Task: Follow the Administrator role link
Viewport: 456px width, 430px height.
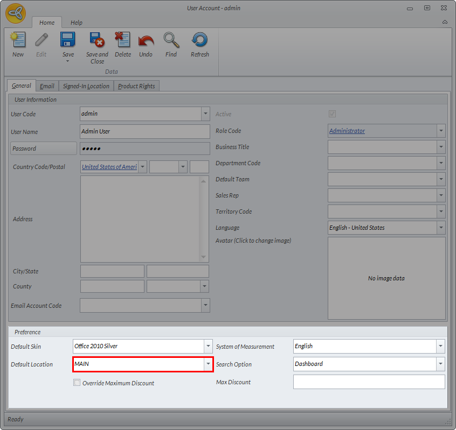Action: point(347,131)
